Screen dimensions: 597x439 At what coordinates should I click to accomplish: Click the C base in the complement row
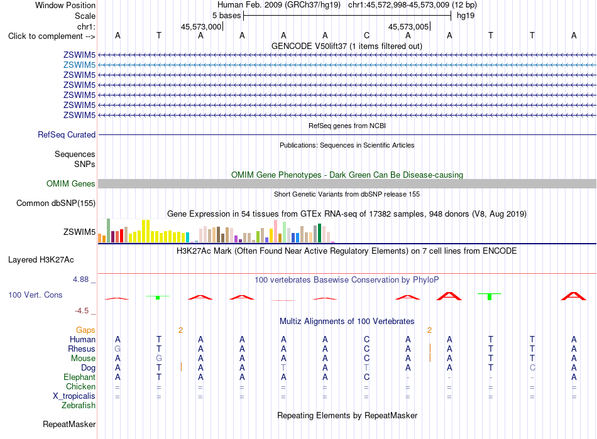pyautogui.click(x=366, y=35)
